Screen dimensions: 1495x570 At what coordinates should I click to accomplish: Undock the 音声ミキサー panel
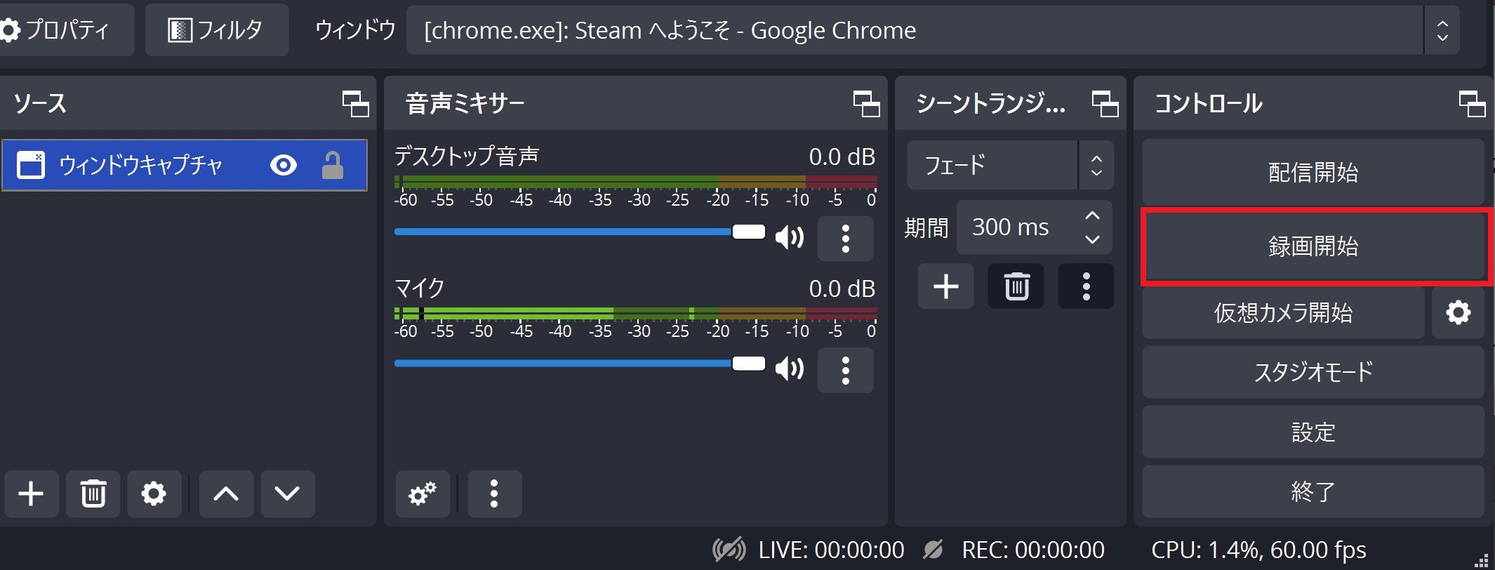tap(866, 104)
